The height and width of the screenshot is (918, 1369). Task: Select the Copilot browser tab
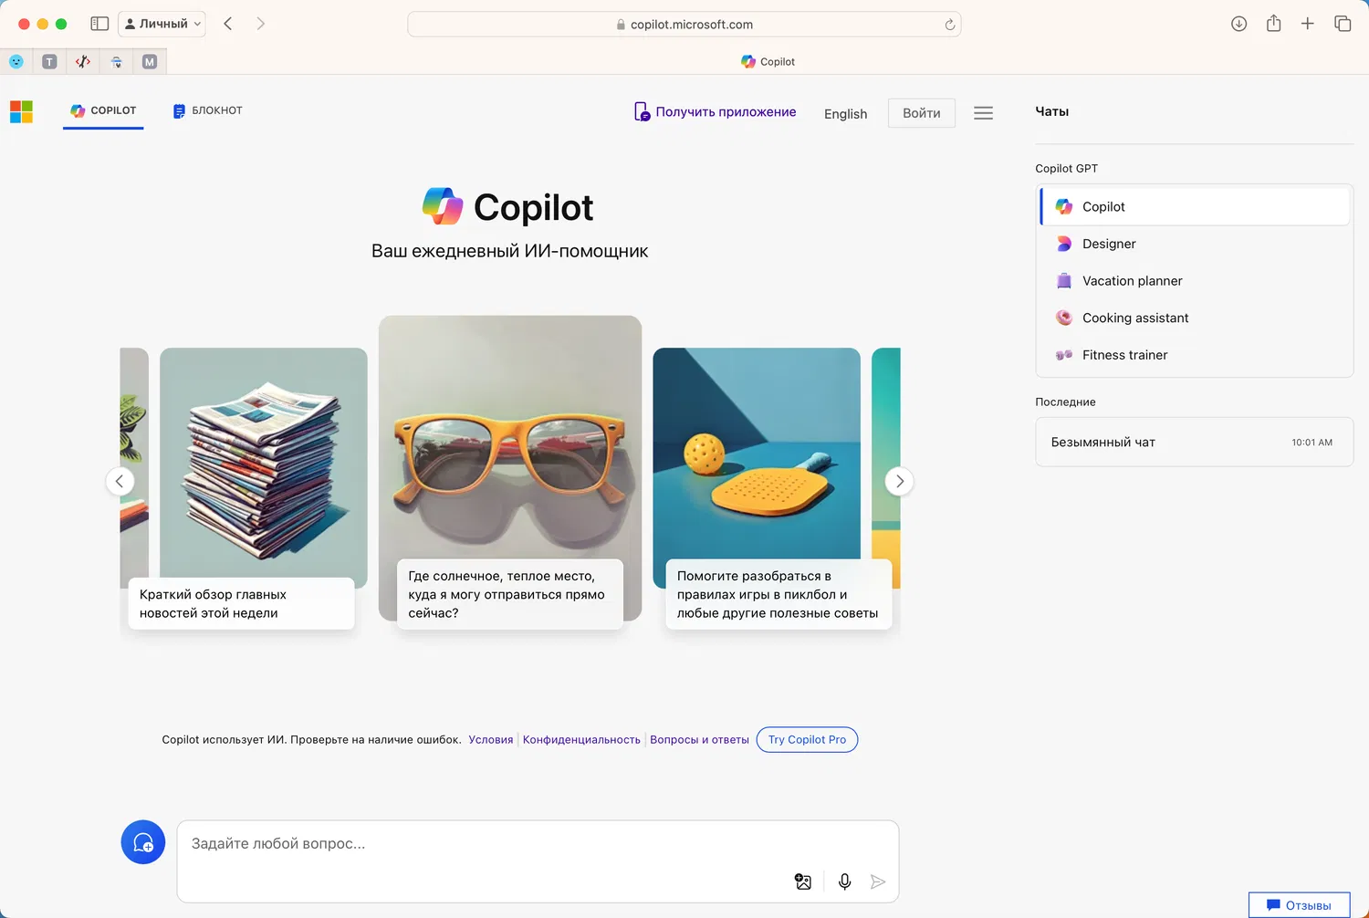coord(768,61)
